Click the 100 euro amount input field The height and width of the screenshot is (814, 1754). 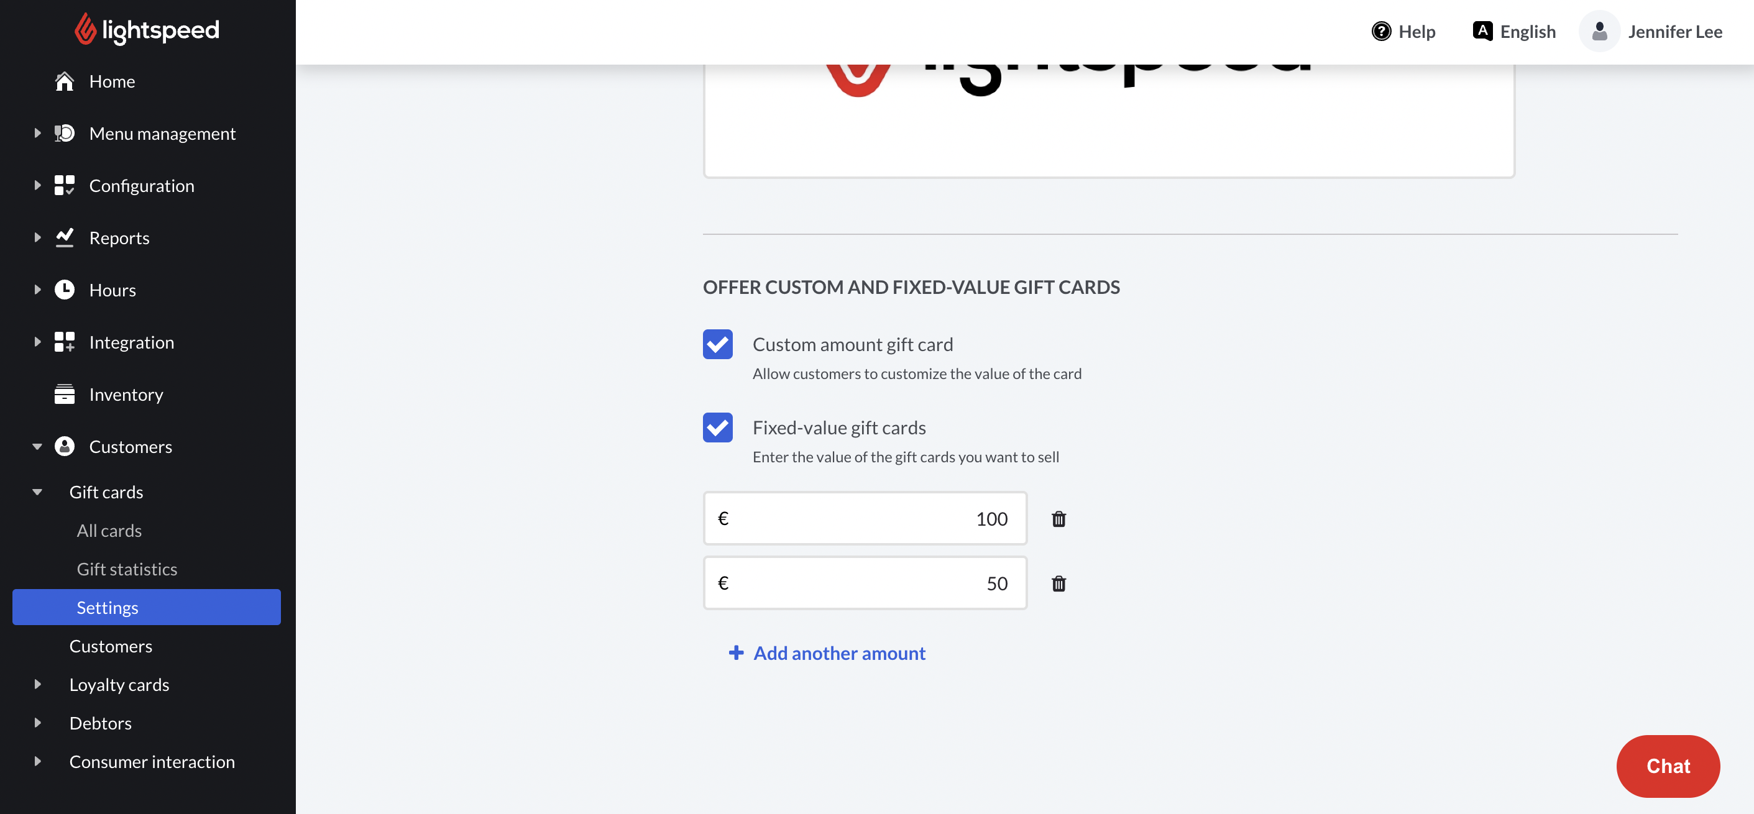pos(865,519)
